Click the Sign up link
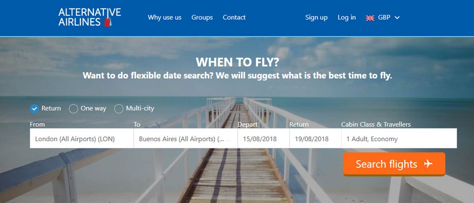Viewport: 474px width, 203px height. pos(316,18)
